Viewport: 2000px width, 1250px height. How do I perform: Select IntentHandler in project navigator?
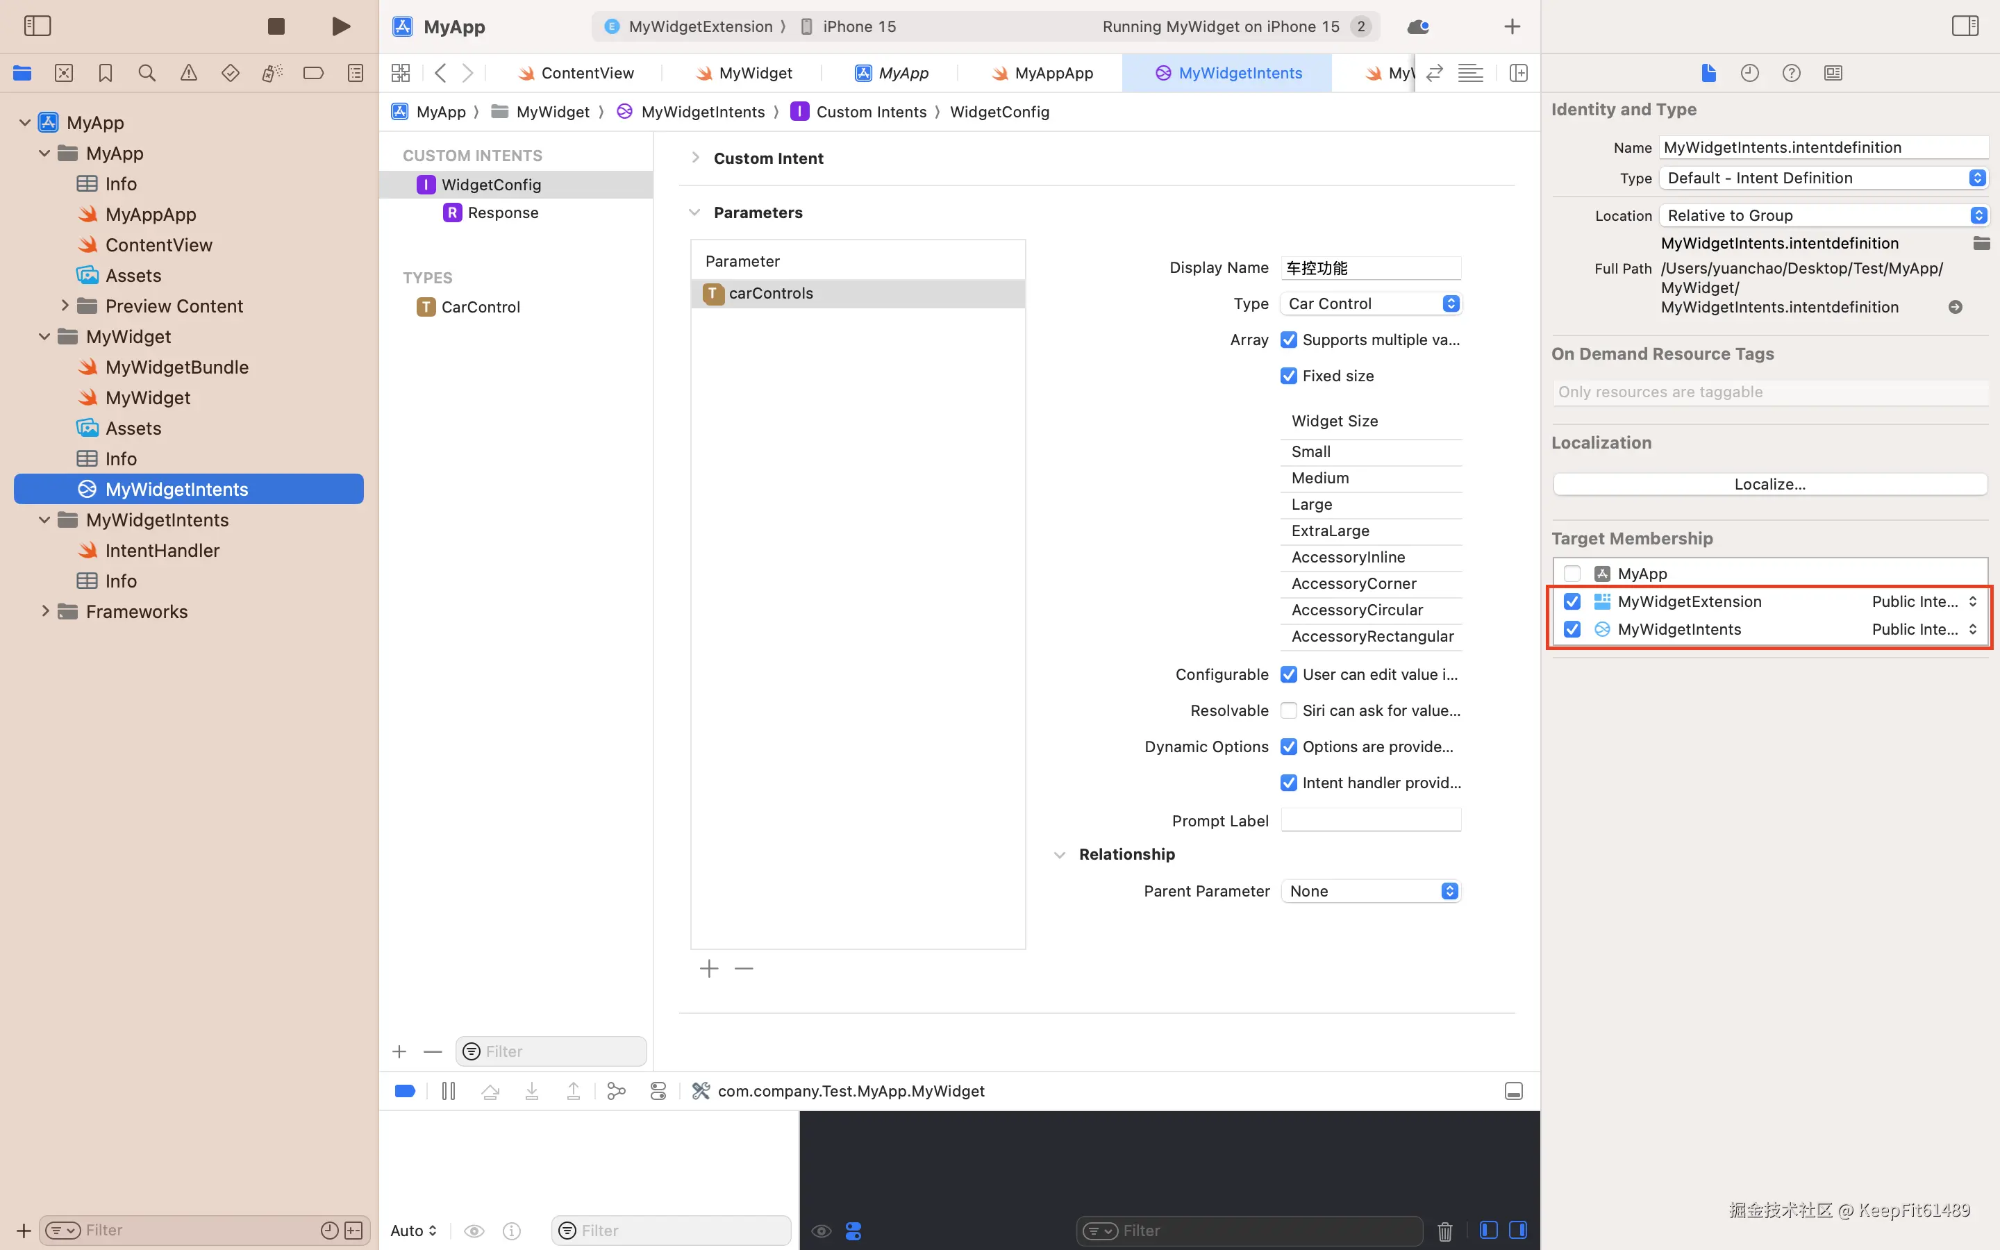tap(162, 551)
